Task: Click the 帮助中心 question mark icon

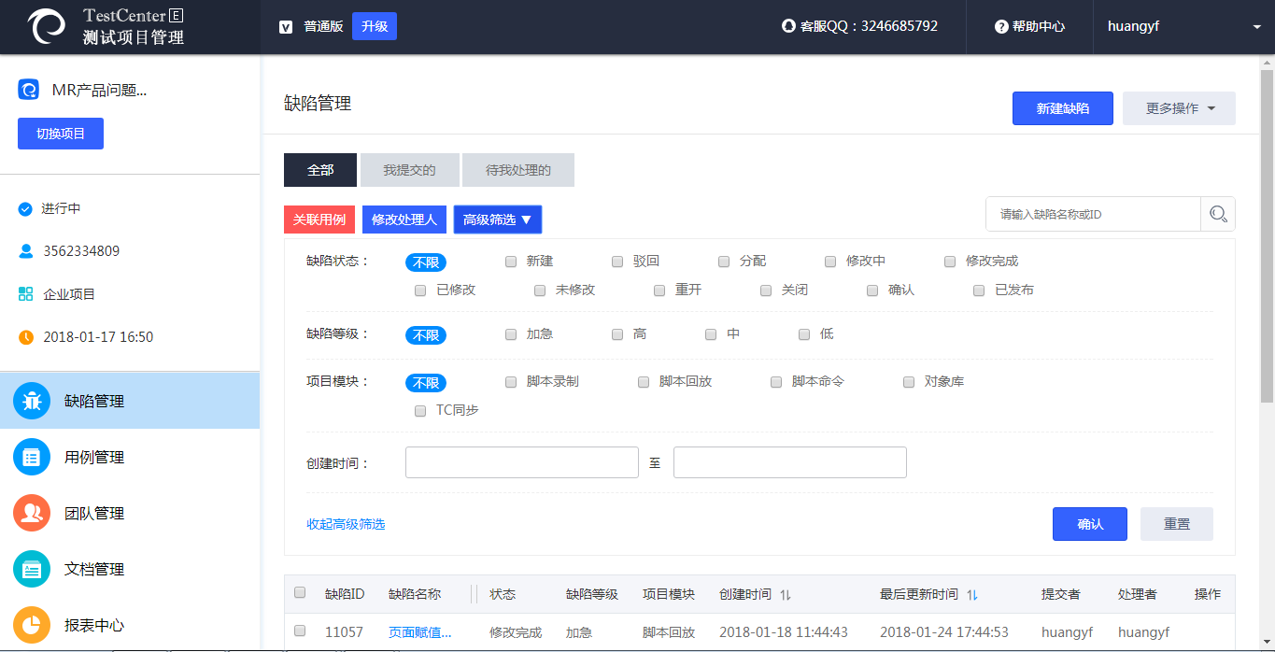Action: pos(1001,27)
